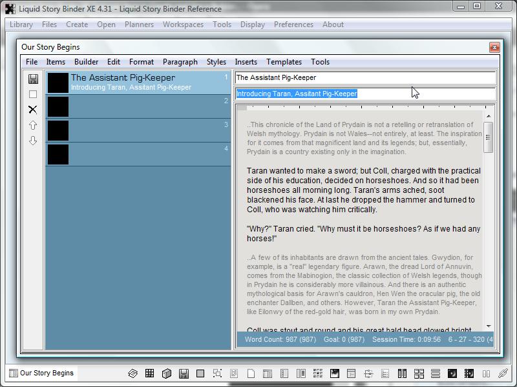
Task: Click the title field reading The Assistant Pig-Keeper
Action: 364,77
